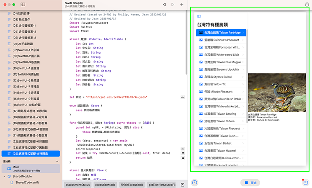Open the run speed gauge icon

pos(195,183)
